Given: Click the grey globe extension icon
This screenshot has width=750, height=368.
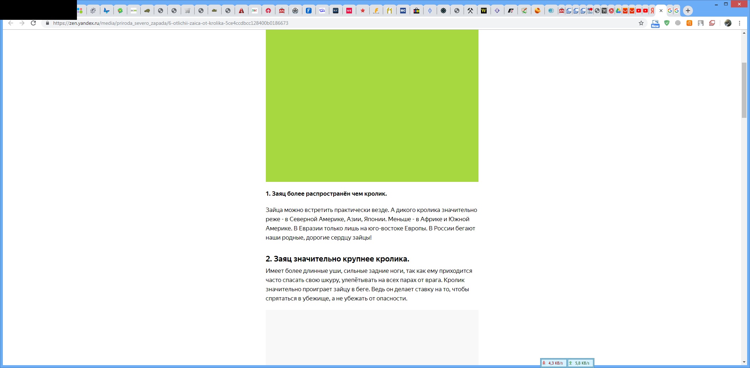Looking at the screenshot, I should pyautogui.click(x=678, y=23).
